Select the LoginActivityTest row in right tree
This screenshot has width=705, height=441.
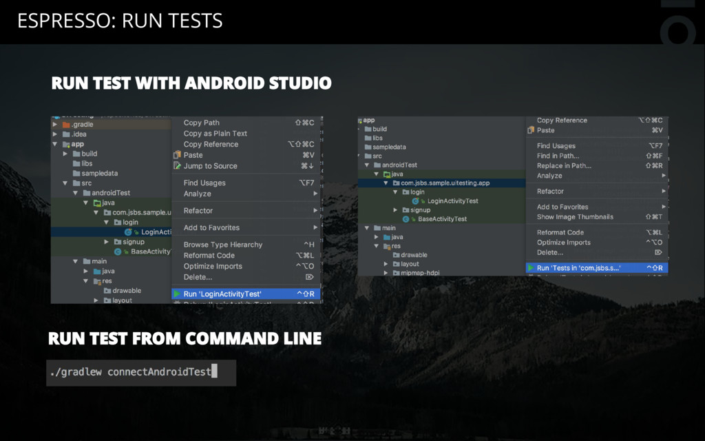pos(441,201)
